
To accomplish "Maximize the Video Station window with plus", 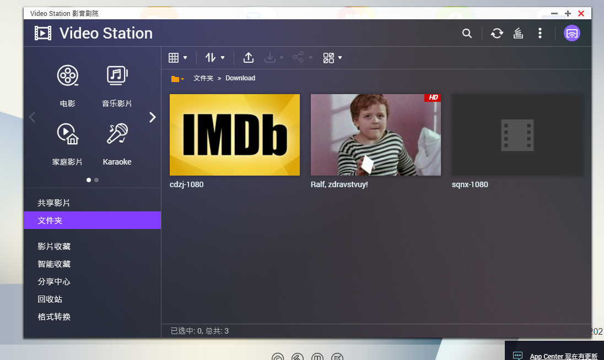I will coord(568,13).
